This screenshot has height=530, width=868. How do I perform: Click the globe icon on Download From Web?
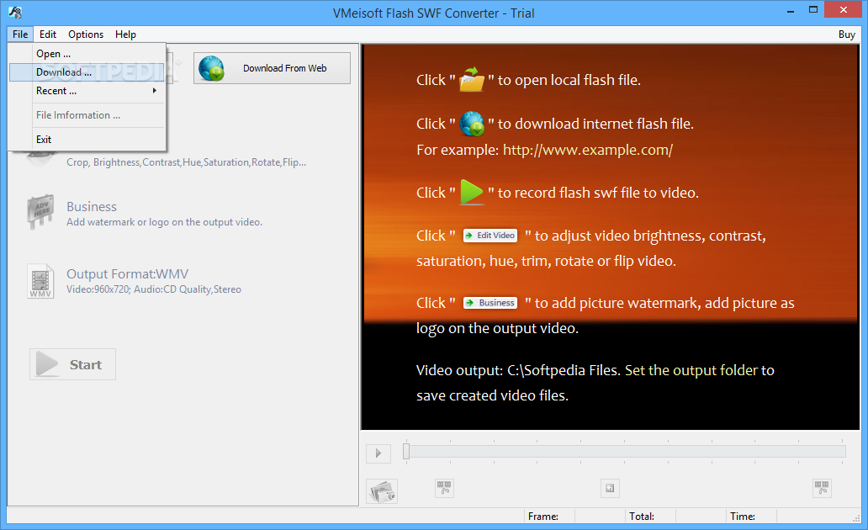coord(211,68)
